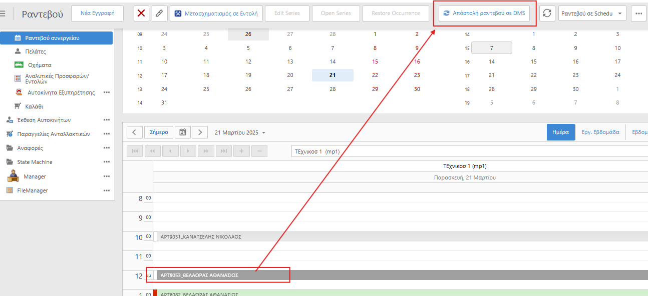Open the ΤΕχνικοσ 1 (mp1) resource combo box
The image size is (648, 296).
coord(469,151)
